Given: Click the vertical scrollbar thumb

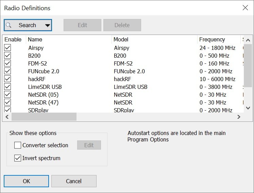Looking at the screenshot, I should 248,66.
